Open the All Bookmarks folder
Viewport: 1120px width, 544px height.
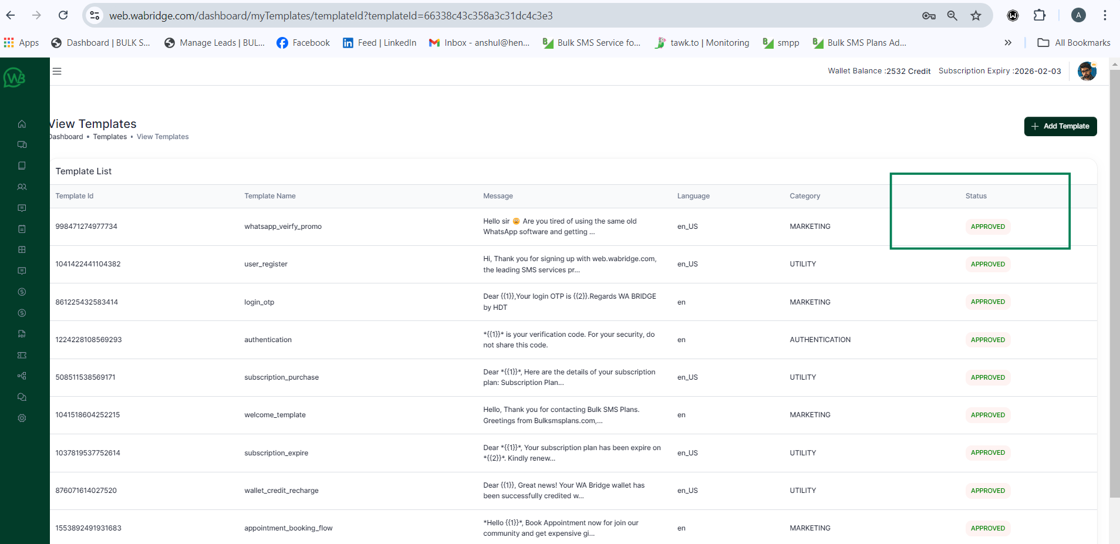click(x=1074, y=43)
